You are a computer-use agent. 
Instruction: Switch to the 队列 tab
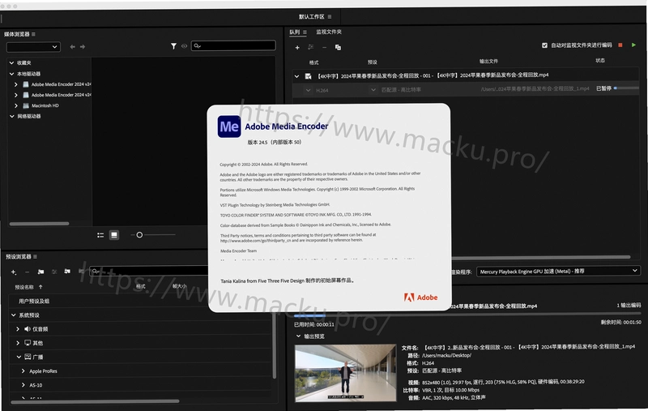click(294, 32)
